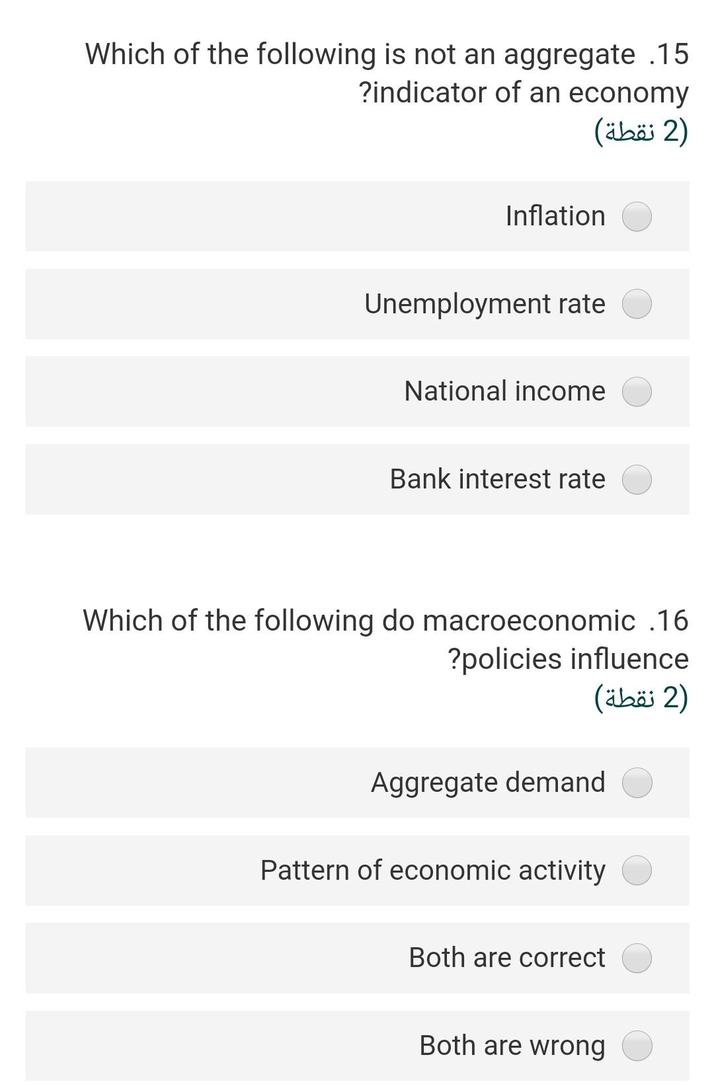Choose Pattern of economic activity option
This screenshot has height=1090, width=714.
(637, 871)
